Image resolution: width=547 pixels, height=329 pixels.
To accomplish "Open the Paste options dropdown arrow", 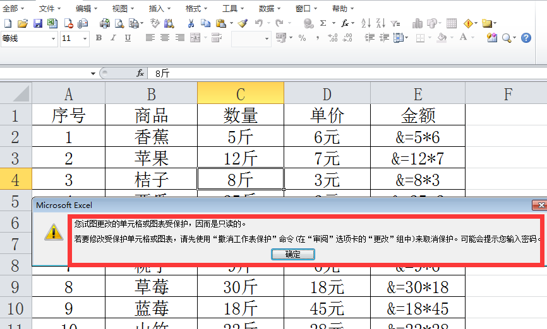I will (x=231, y=23).
